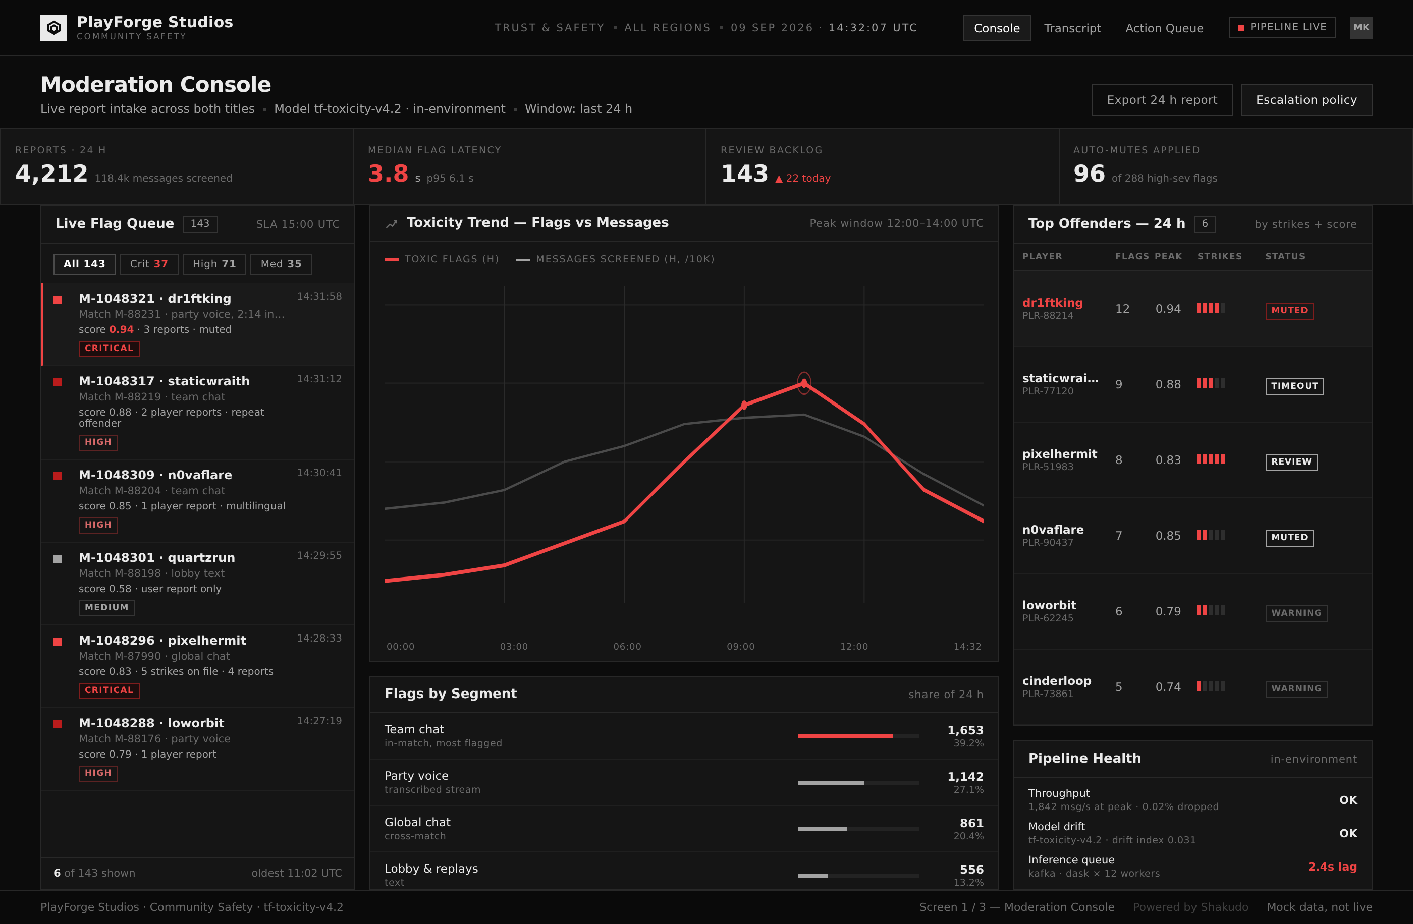Click the grey severity marker for quartzrun flag
This screenshot has height=924, width=1413.
[58, 559]
